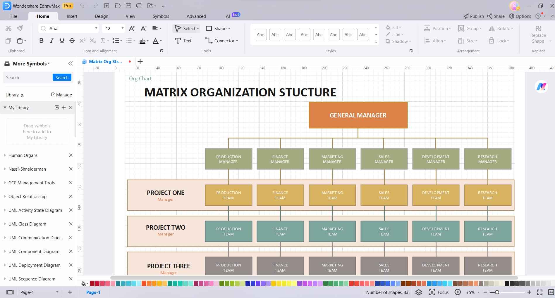This screenshot has width=555, height=298.
Task: Toggle underline on selected text
Action: tap(62, 41)
